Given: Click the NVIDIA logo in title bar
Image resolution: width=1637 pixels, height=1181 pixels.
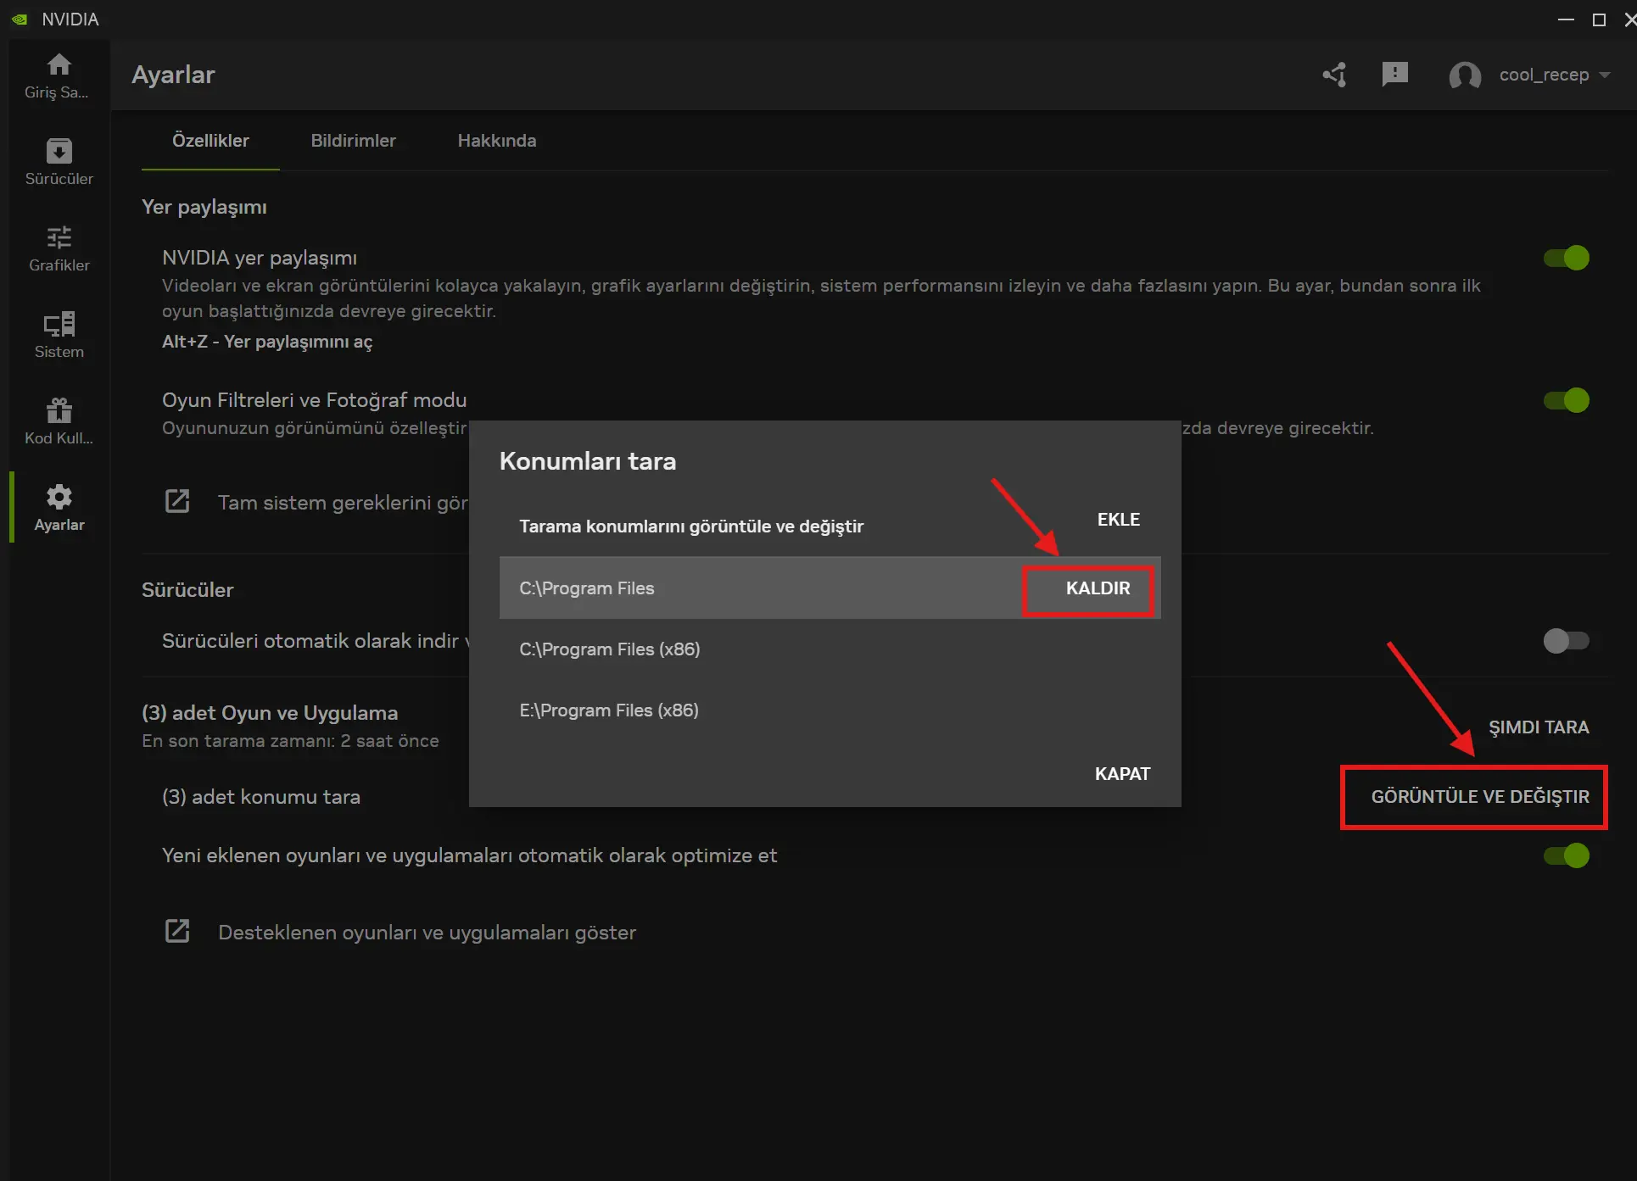Looking at the screenshot, I should (20, 19).
